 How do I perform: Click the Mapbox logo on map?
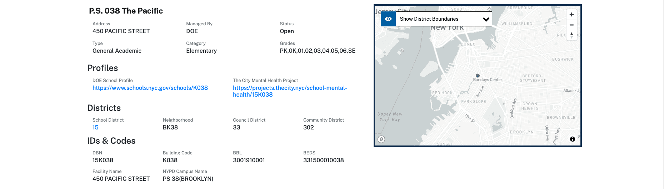(x=381, y=139)
